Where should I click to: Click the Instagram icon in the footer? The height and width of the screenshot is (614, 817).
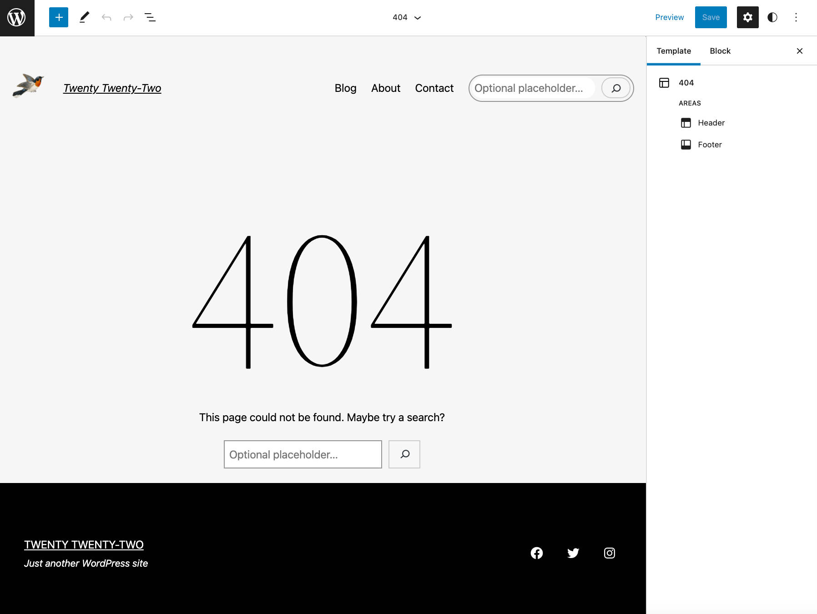(609, 553)
